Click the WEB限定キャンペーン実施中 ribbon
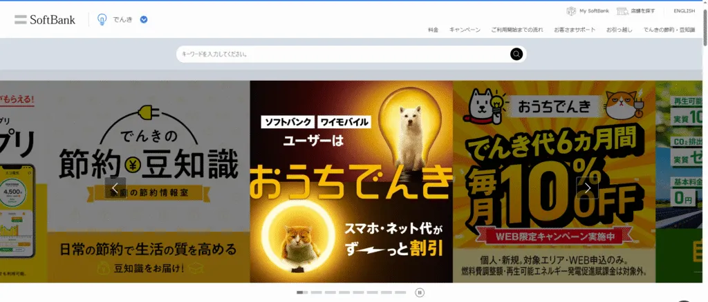 pos(555,236)
